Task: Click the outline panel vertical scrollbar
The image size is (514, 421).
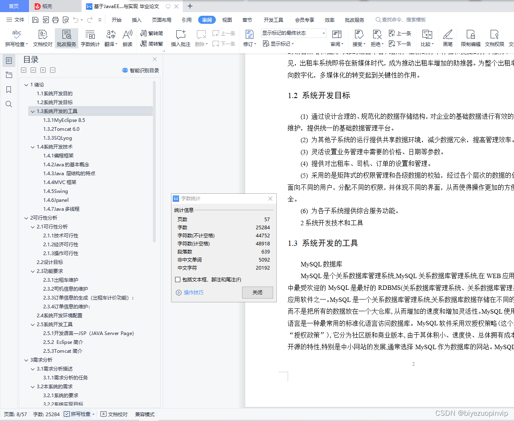Action: (x=154, y=161)
